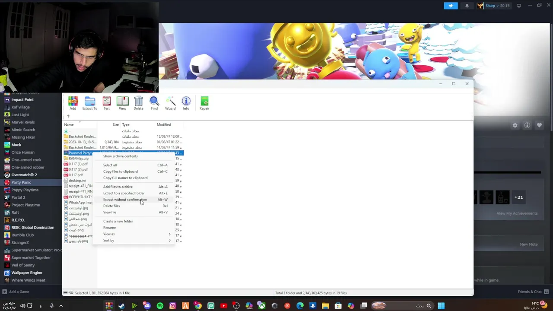Click the View toolbar icon in WinRAR
The width and height of the screenshot is (553, 311).
point(122,103)
